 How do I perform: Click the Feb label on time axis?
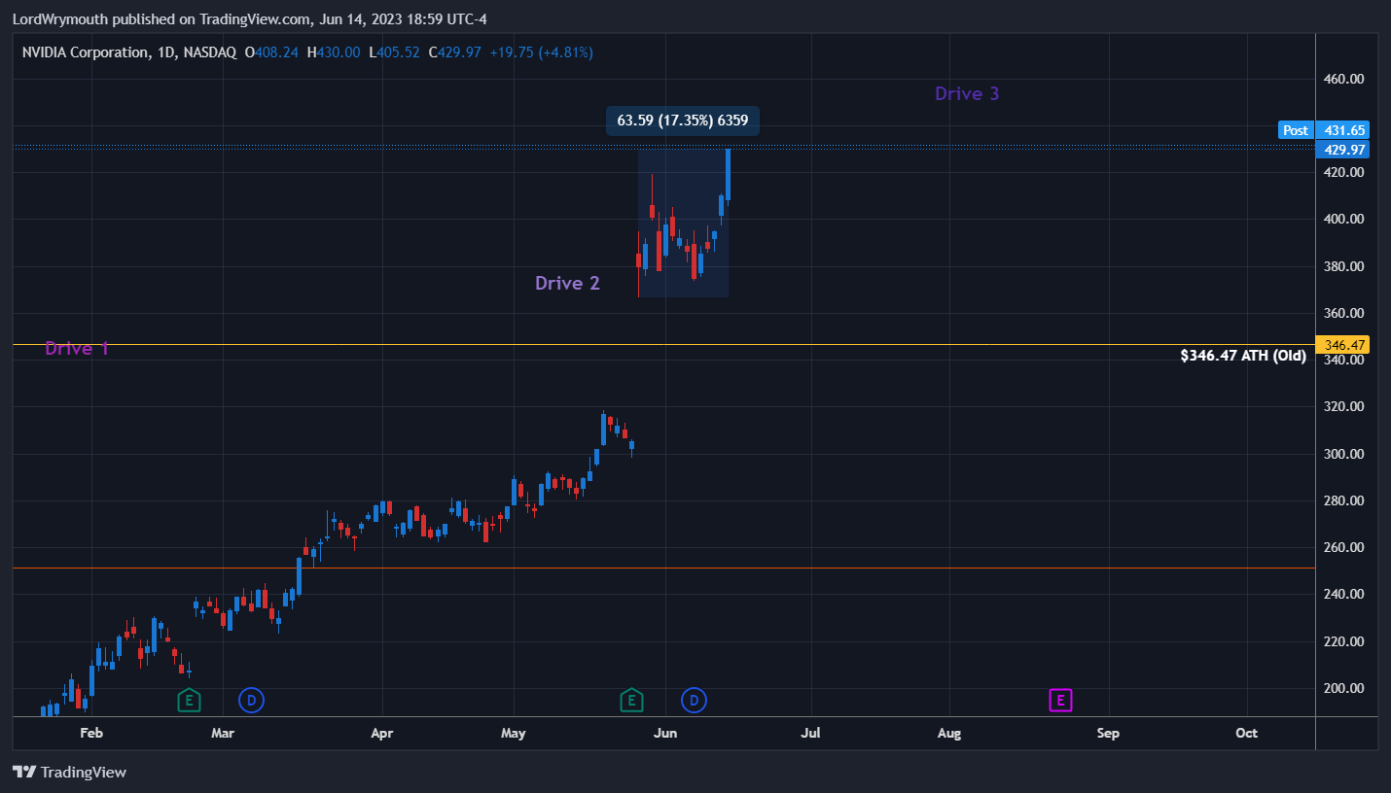click(91, 733)
